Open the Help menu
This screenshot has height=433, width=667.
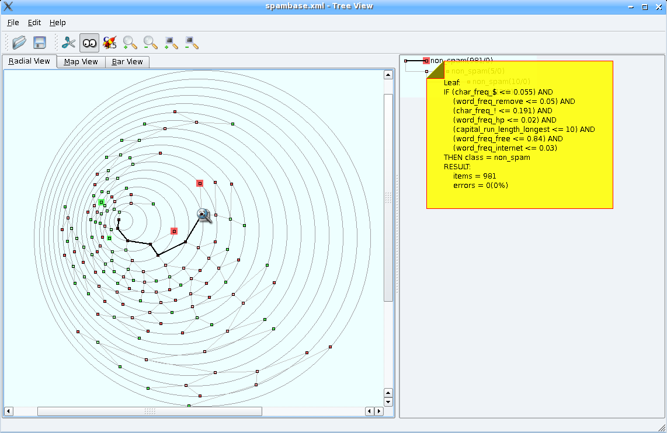point(57,23)
